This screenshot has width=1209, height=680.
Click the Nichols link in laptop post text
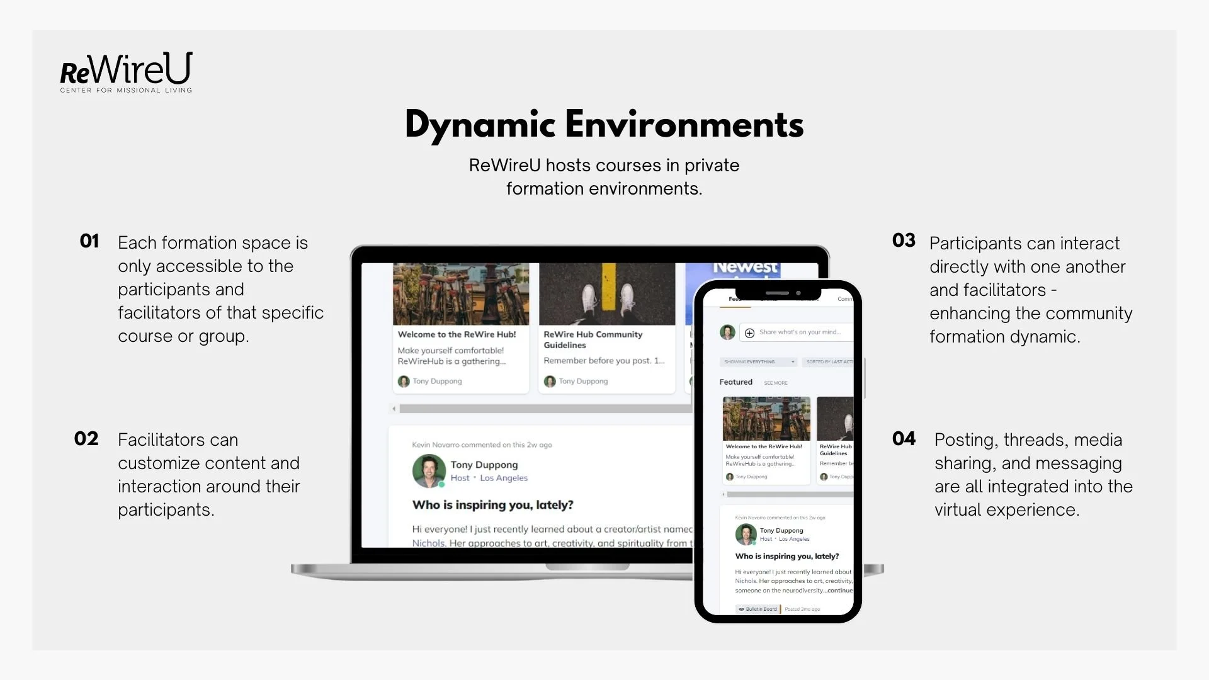[428, 543]
